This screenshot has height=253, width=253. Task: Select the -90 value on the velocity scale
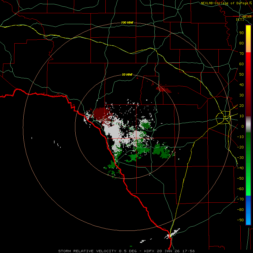pos(240,220)
